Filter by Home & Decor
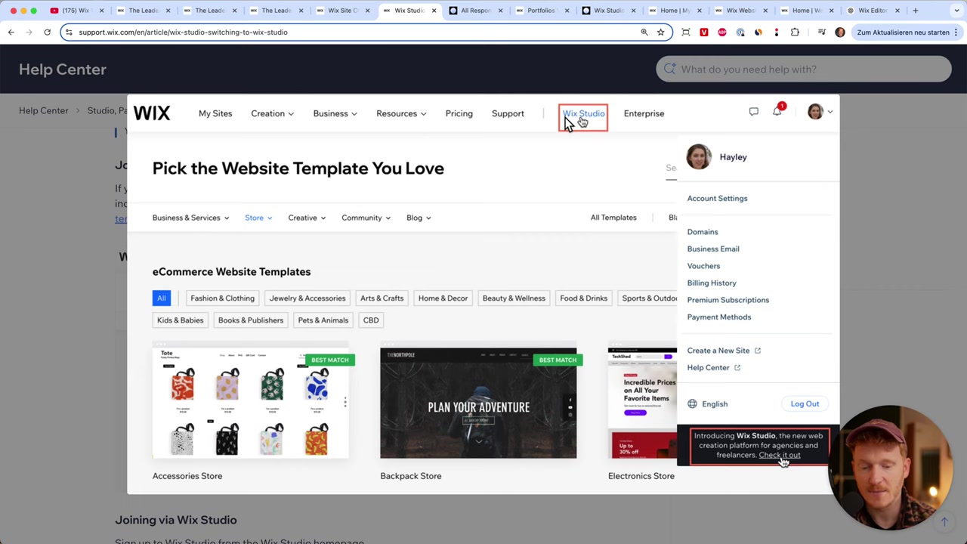The height and width of the screenshot is (544, 967). (x=443, y=298)
